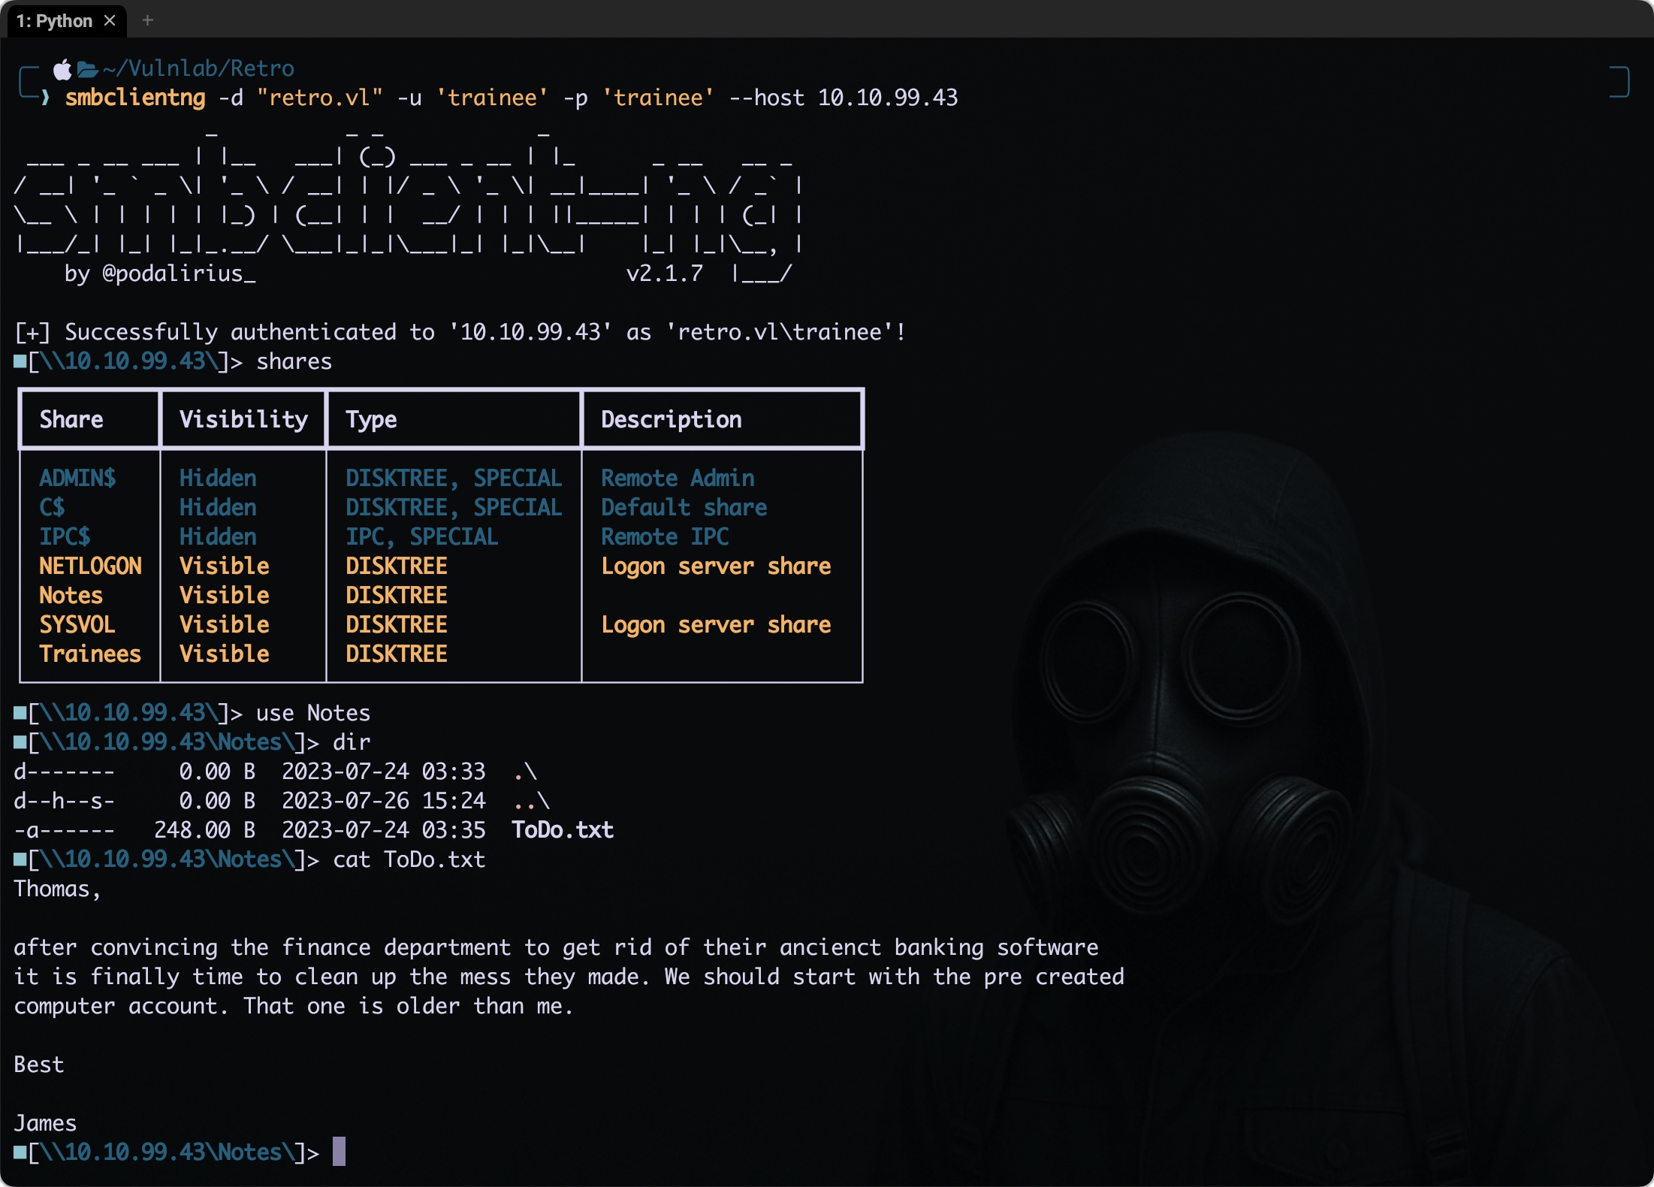Click the 'Thomas,' greeting line

coord(58,889)
